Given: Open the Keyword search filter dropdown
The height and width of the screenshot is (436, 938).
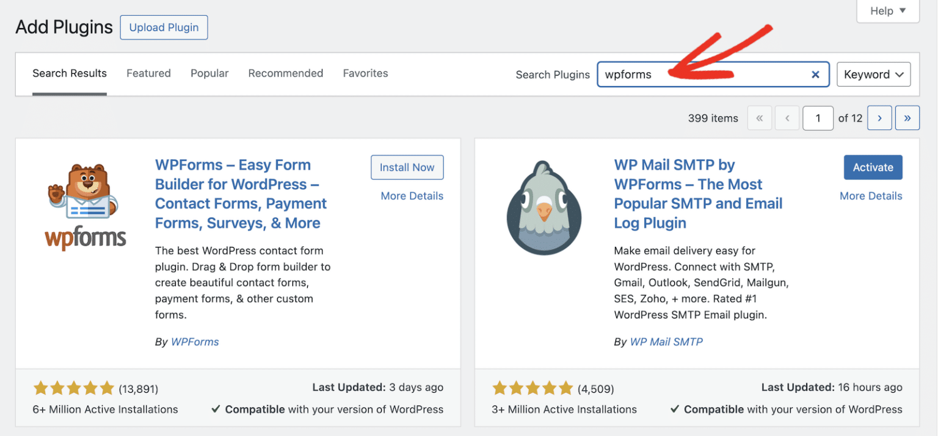Looking at the screenshot, I should tap(873, 74).
